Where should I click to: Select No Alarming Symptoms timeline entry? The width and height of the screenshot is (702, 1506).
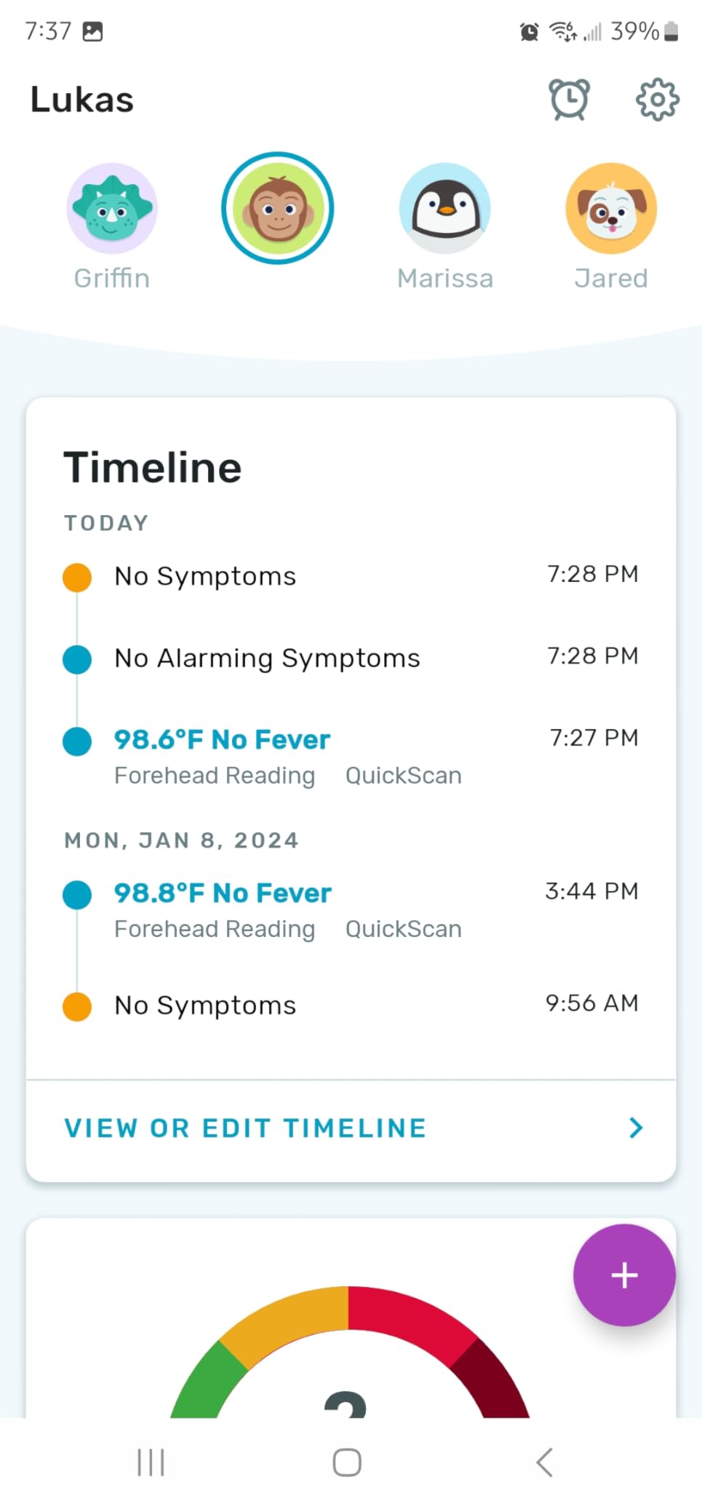(x=267, y=658)
